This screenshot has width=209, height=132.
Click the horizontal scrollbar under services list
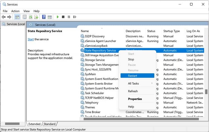[x=141, y=119]
